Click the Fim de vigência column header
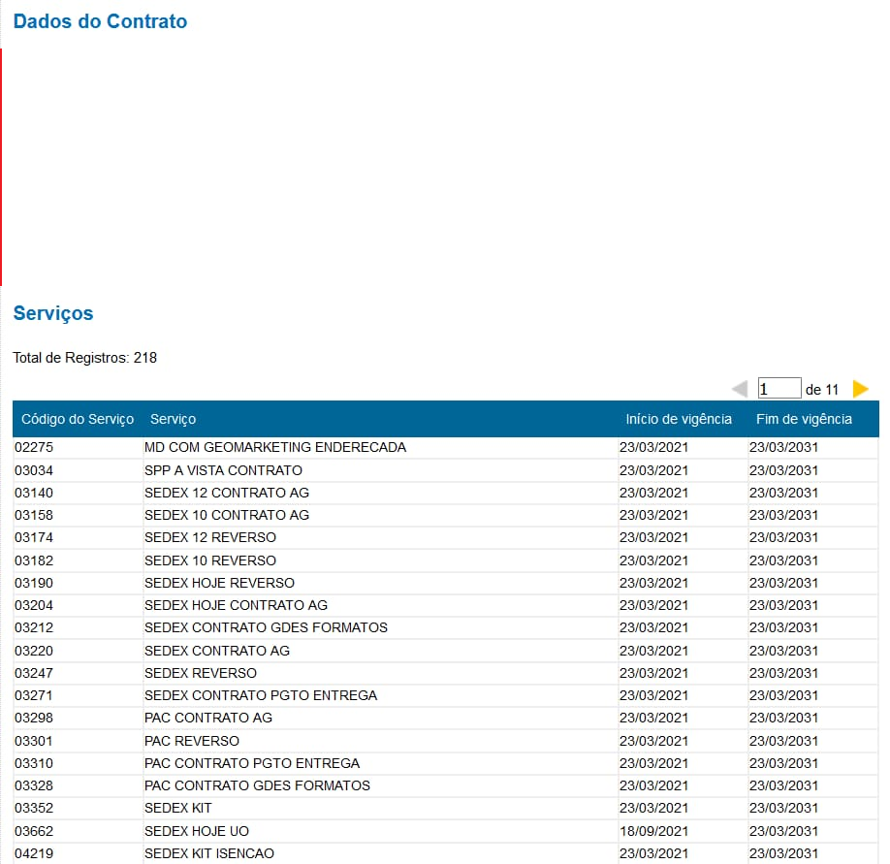This screenshot has height=864, width=890. pyautogui.click(x=804, y=419)
